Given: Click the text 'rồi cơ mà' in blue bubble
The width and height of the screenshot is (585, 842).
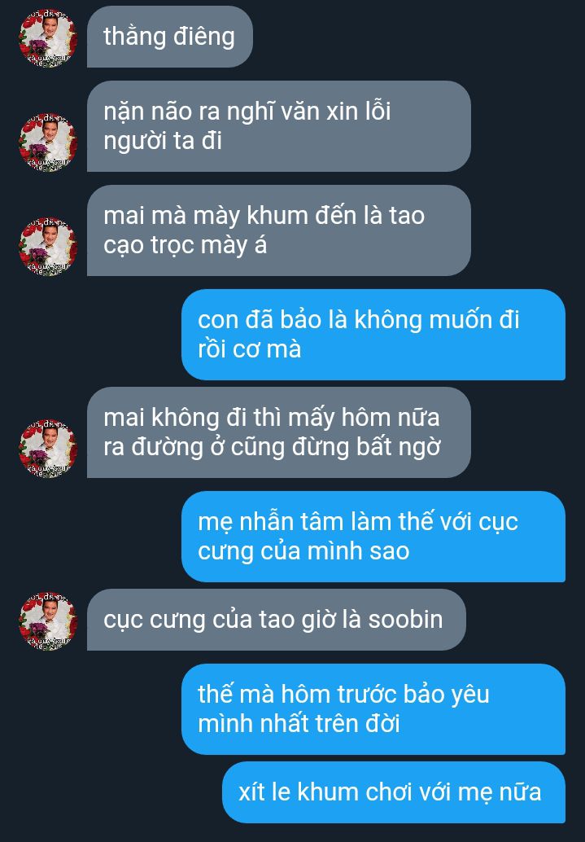Looking at the screenshot, I should tap(250, 349).
